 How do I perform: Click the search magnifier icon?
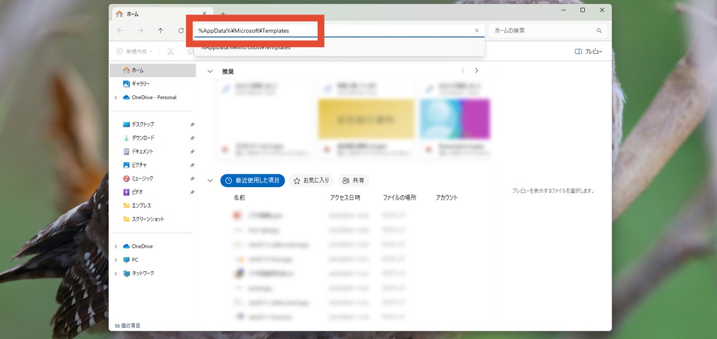tap(599, 31)
